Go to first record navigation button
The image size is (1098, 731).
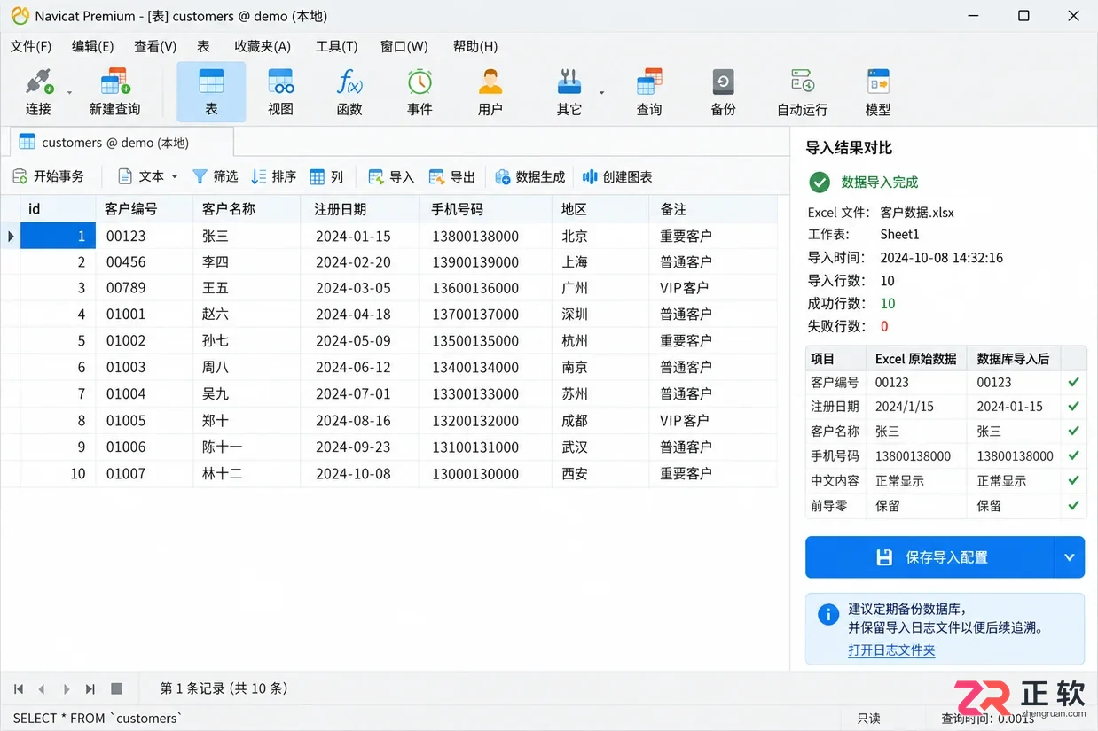tap(19, 688)
